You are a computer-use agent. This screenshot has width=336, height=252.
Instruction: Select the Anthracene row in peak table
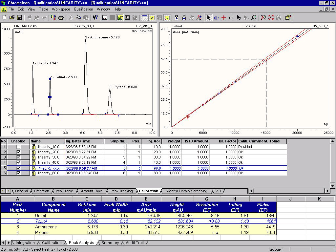point(46,227)
